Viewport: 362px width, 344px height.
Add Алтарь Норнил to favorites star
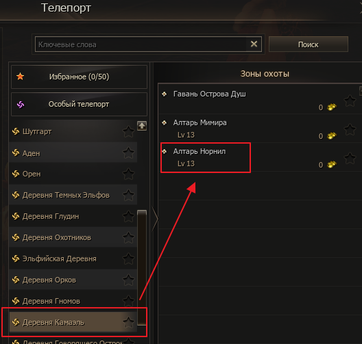coord(350,159)
